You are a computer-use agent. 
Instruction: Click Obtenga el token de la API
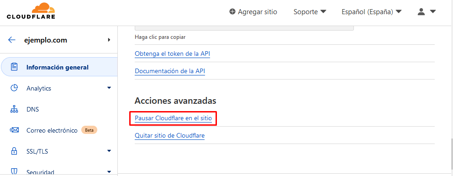coord(173,54)
